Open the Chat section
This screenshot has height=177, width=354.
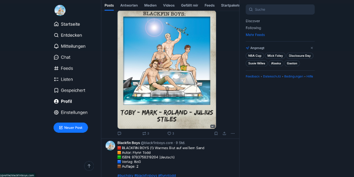[65, 57]
